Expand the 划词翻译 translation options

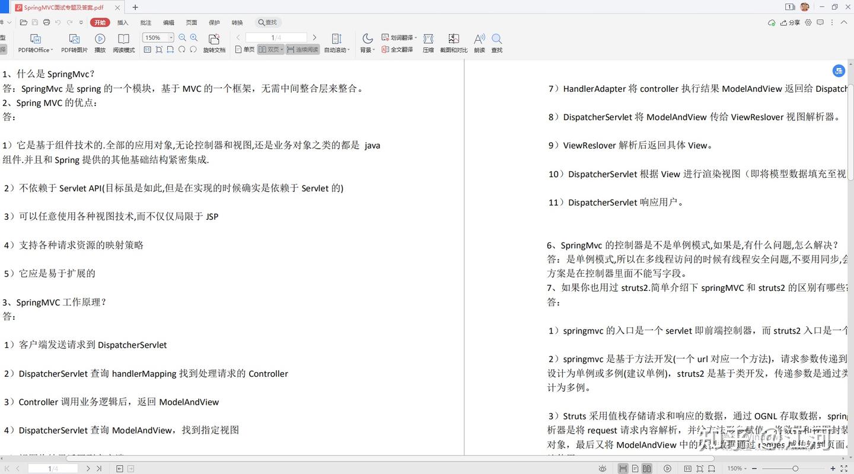tap(400, 37)
